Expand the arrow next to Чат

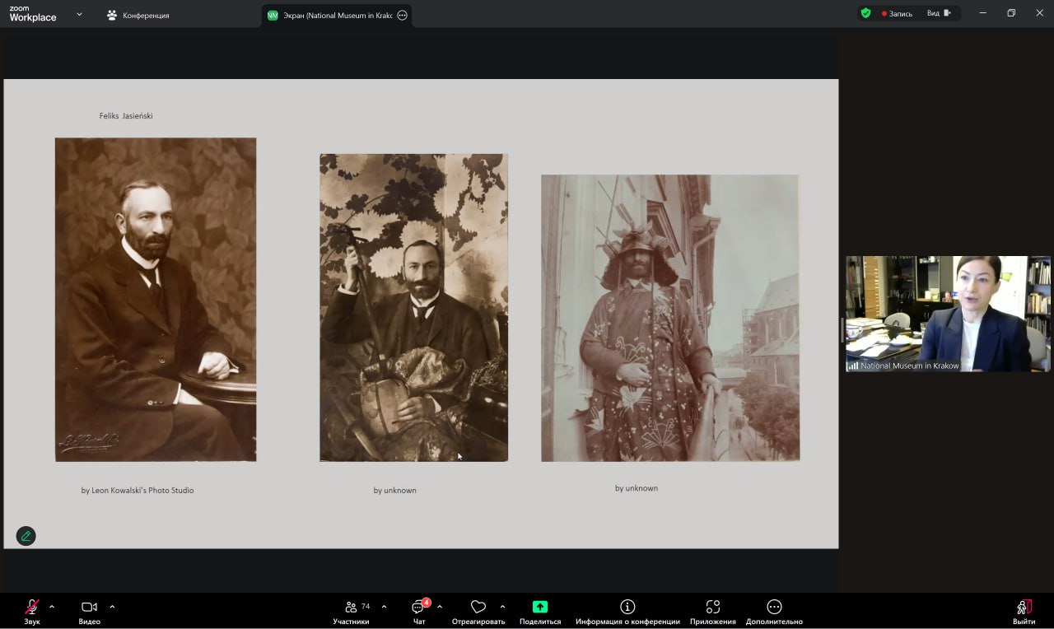pyautogui.click(x=440, y=607)
